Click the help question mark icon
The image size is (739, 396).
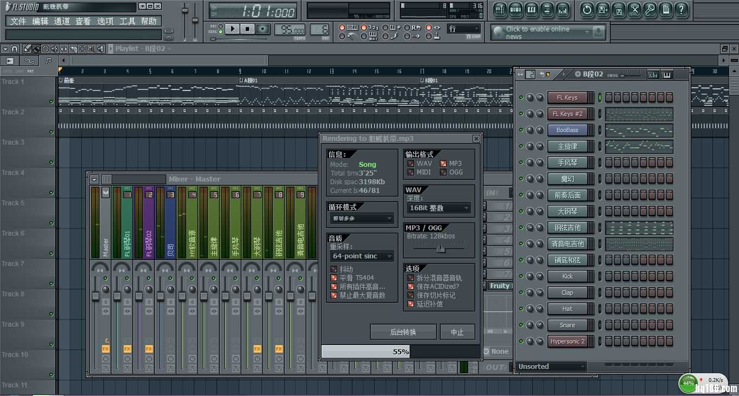coord(681,10)
